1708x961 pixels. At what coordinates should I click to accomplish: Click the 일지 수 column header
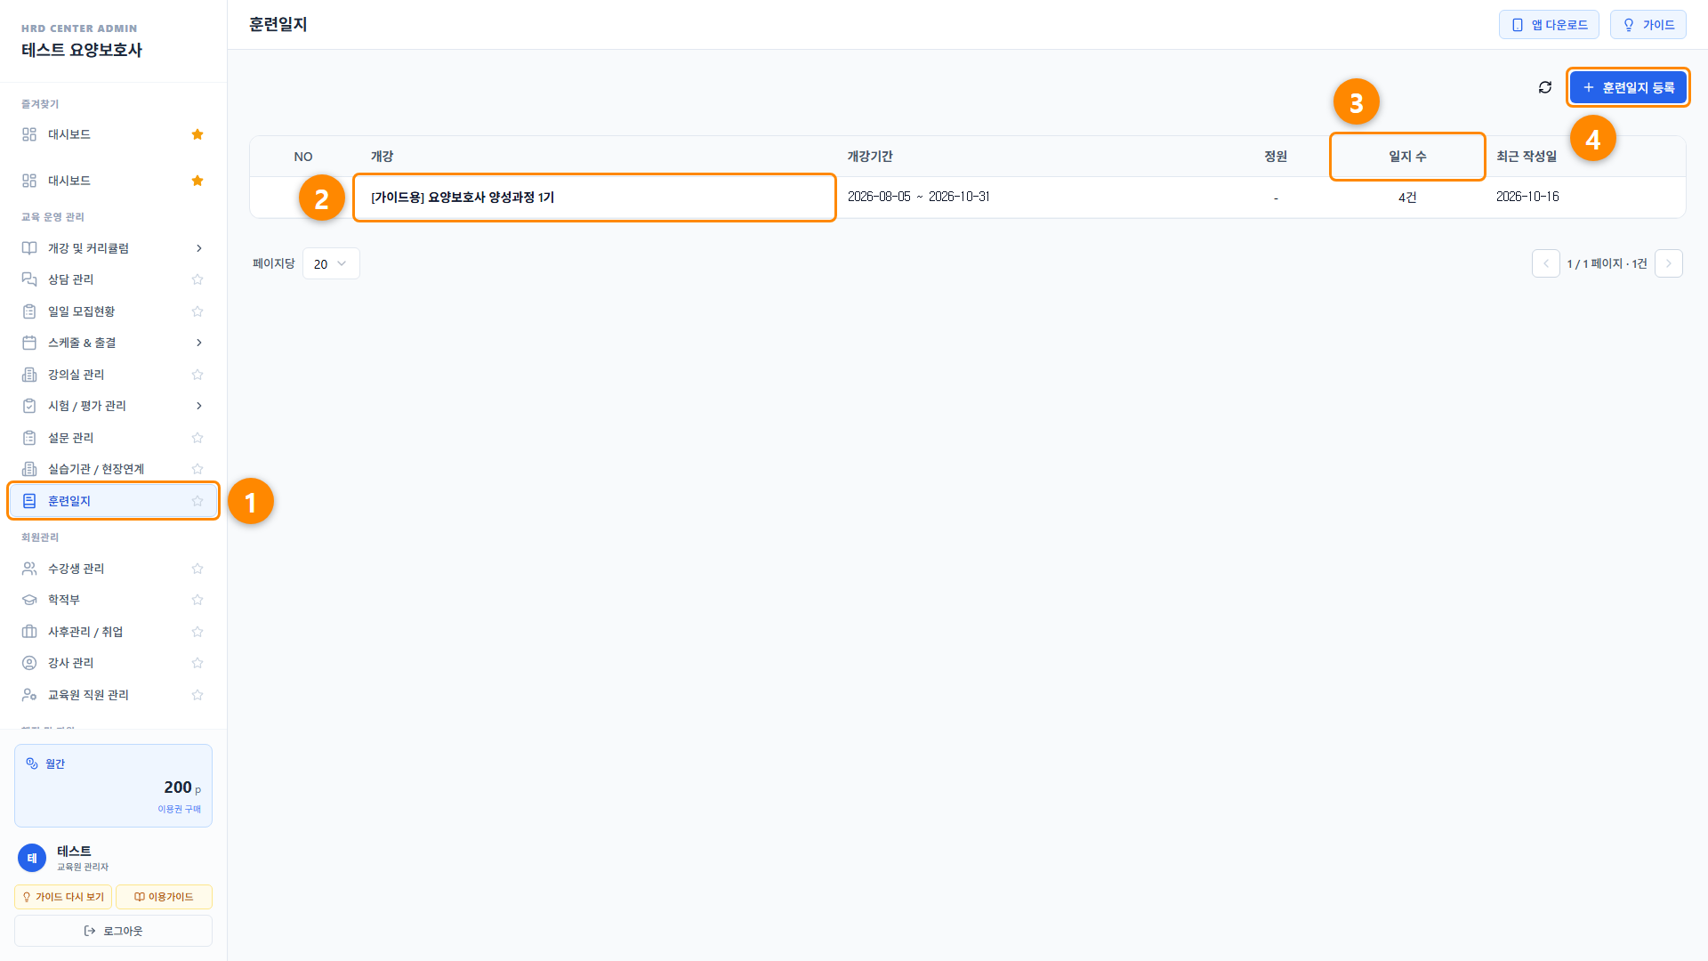point(1407,157)
